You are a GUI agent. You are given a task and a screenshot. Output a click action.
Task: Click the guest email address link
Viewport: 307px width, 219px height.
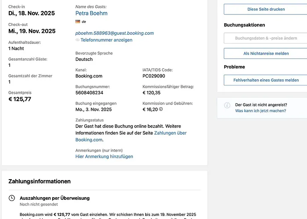pyautogui.click(x=114, y=33)
